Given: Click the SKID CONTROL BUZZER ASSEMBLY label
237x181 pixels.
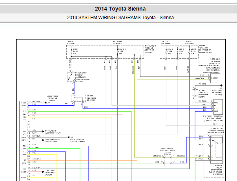Looking at the screenshot, I should pyautogui.click(x=211, y=71).
